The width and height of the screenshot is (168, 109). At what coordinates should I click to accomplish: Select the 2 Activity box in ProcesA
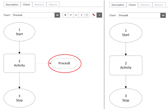tap(19, 63)
